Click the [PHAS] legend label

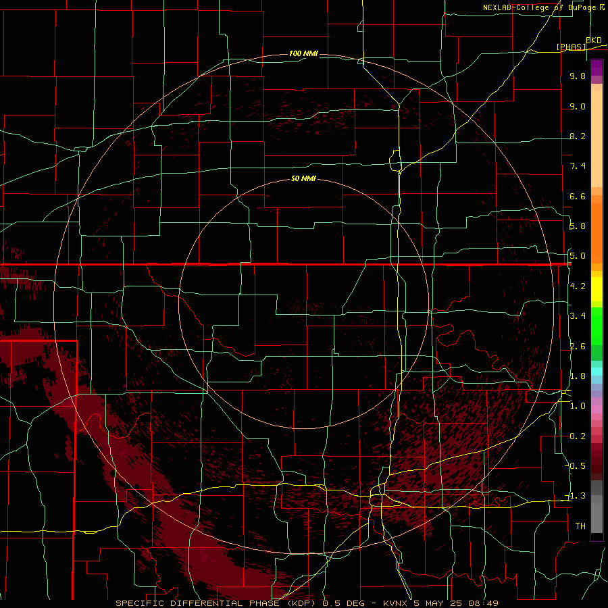[x=571, y=47]
